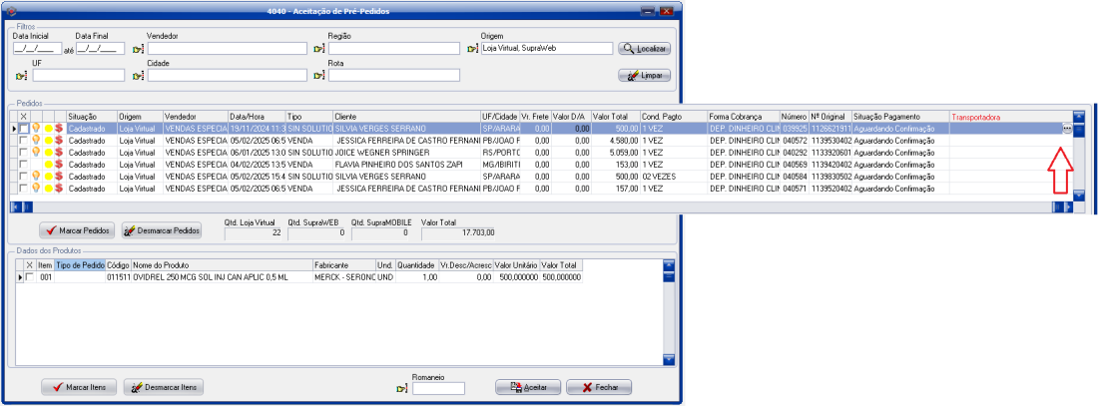Click the Marcar Pedidos button

(x=78, y=230)
